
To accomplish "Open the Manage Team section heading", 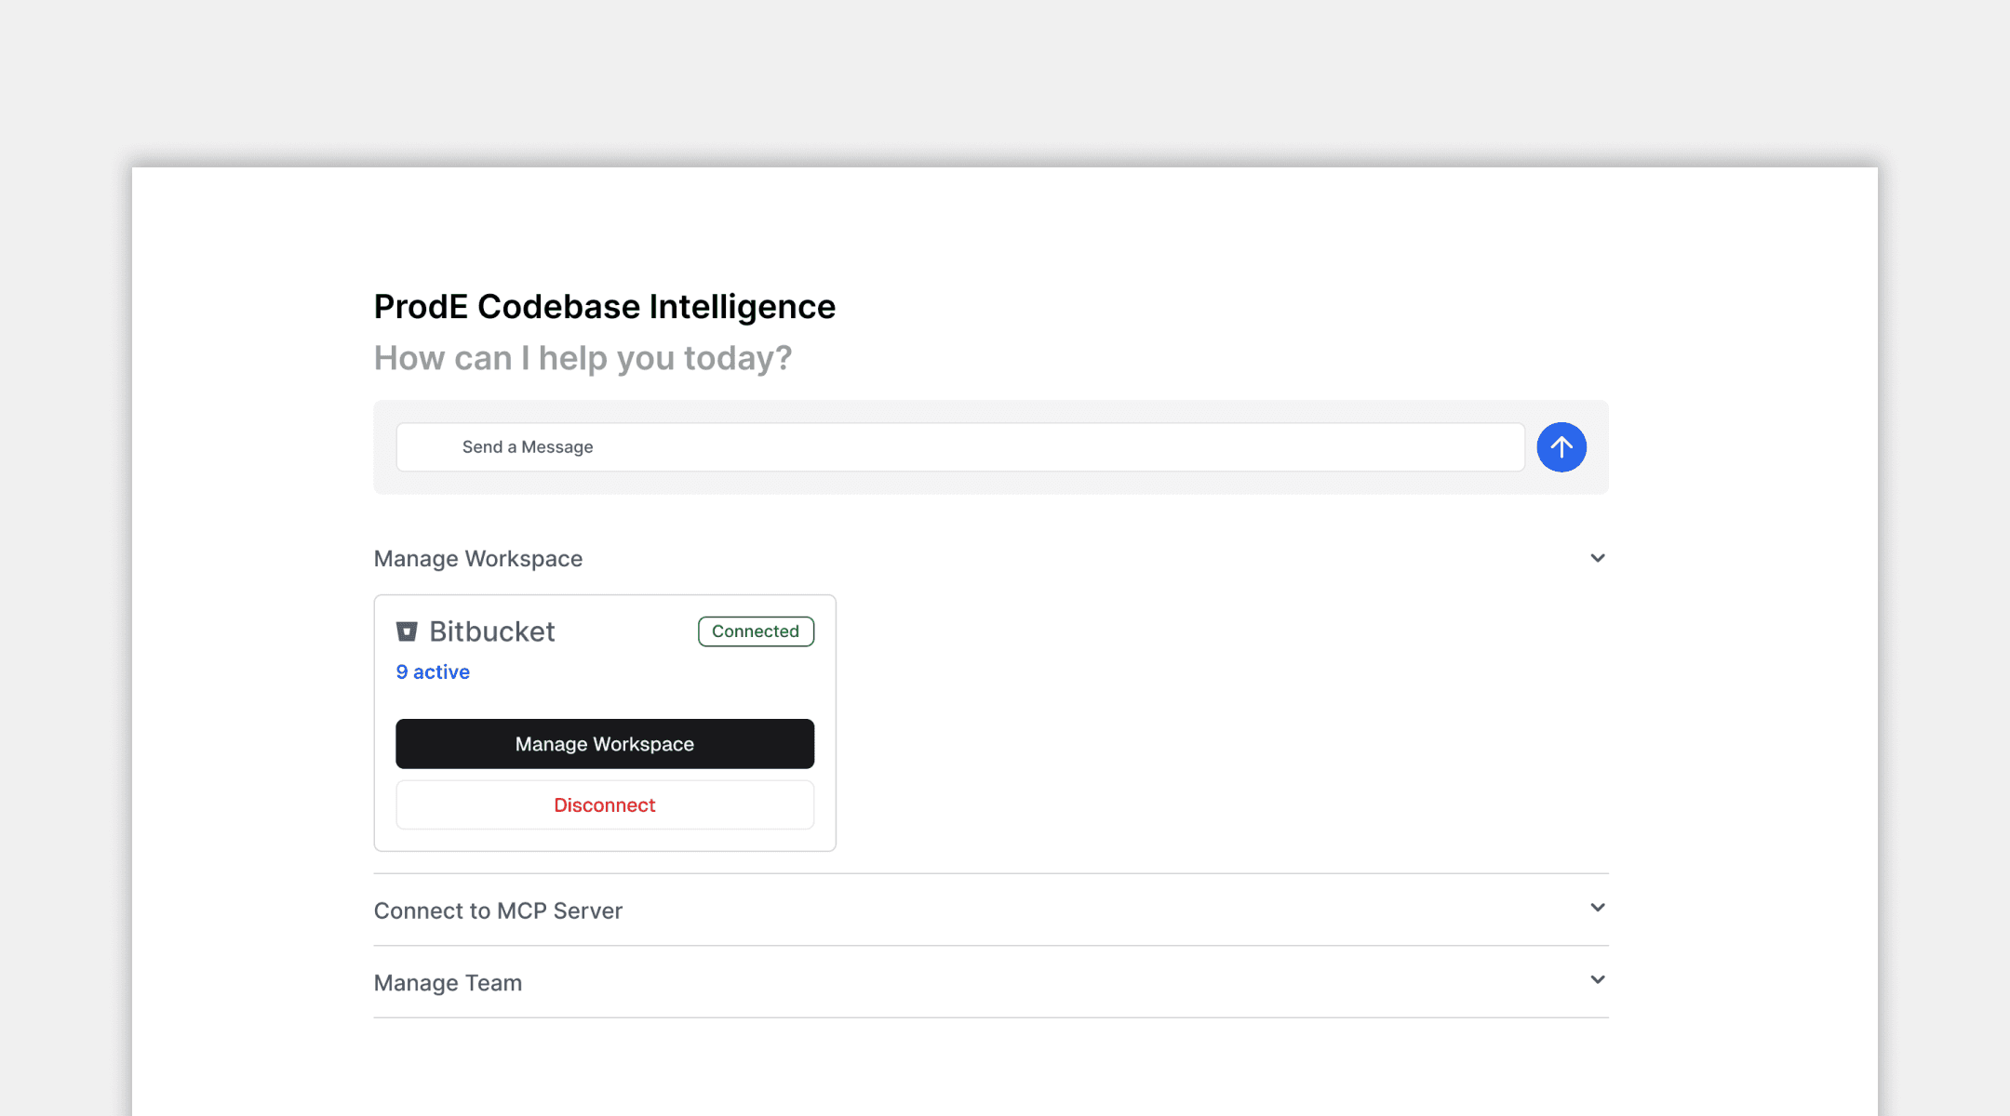I will pyautogui.click(x=448, y=983).
